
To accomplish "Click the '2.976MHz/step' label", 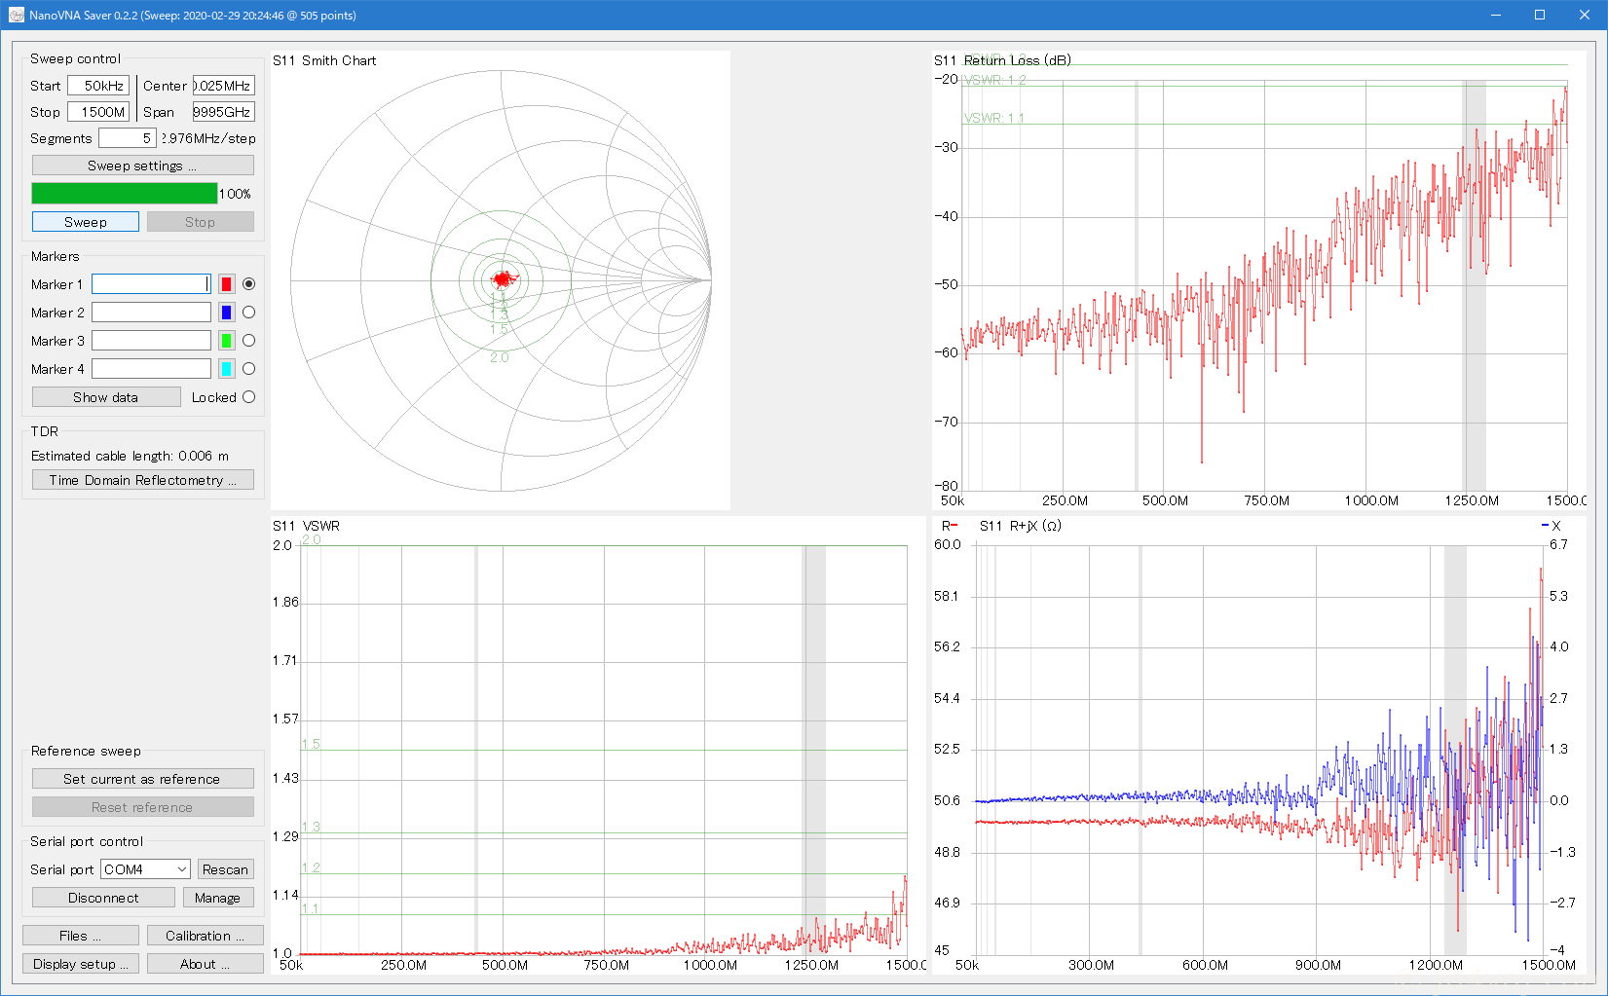I will 209,138.
